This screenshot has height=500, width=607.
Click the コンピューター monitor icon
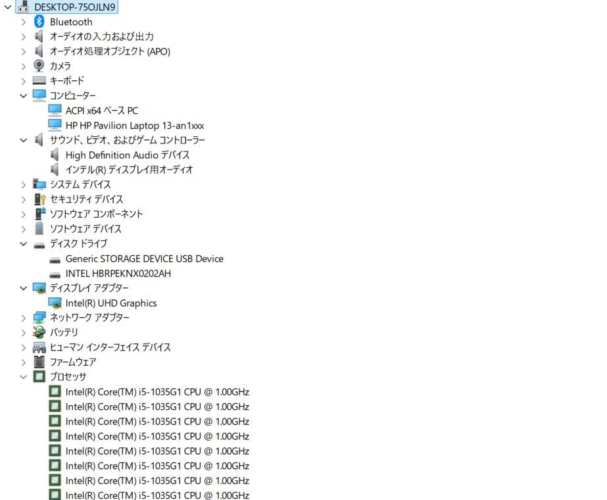click(39, 95)
